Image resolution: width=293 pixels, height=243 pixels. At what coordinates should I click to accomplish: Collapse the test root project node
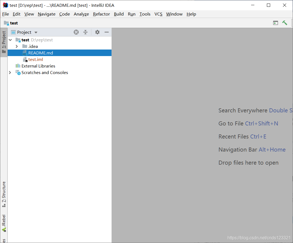click(10, 40)
